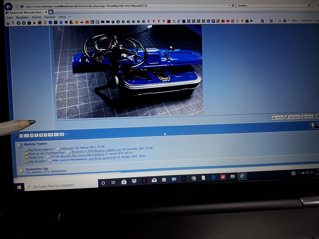Click the Zitieren button under the post
Viewport: 319px width, 239px height.
click(x=308, y=117)
